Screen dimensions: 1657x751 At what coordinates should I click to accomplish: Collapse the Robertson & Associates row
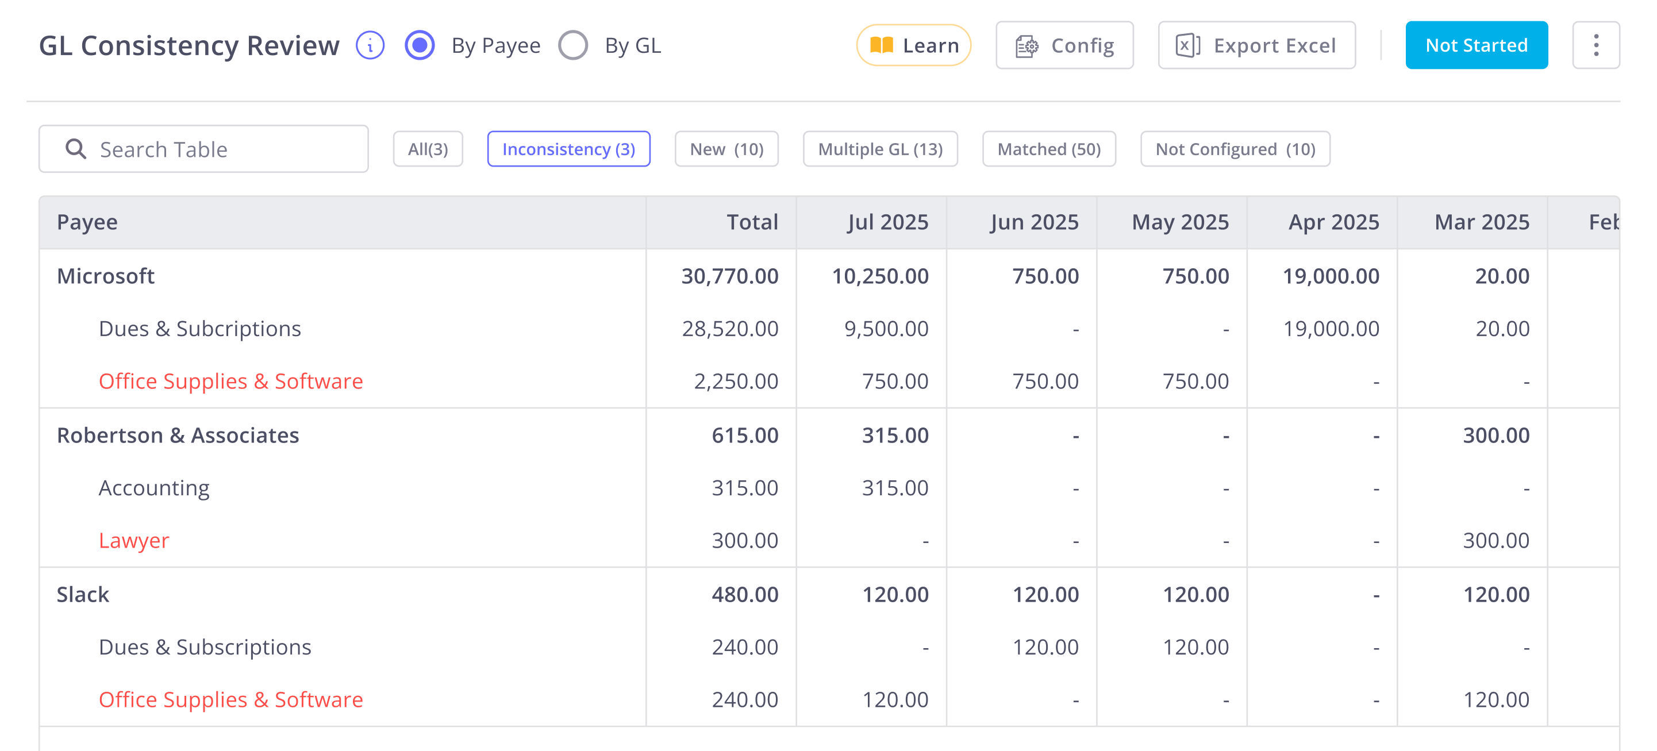pos(178,436)
